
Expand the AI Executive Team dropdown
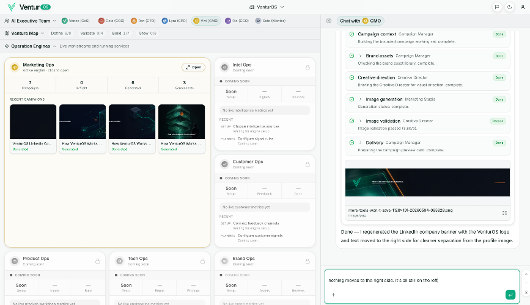pyautogui.click(x=54, y=21)
